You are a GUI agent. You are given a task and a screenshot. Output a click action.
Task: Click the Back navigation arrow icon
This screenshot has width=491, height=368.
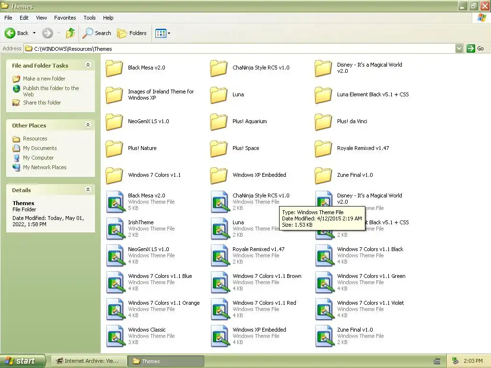[10, 33]
